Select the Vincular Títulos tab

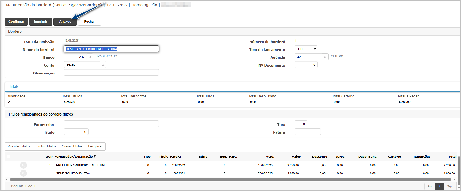tap(19, 146)
